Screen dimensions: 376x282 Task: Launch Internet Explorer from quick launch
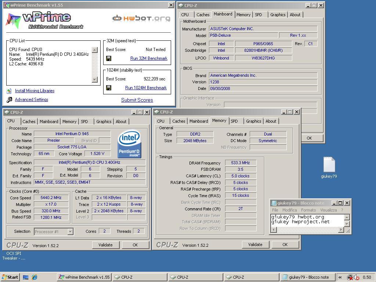[35, 278]
